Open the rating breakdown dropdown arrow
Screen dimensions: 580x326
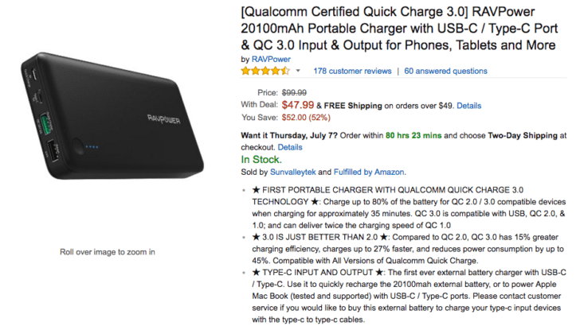coord(297,72)
